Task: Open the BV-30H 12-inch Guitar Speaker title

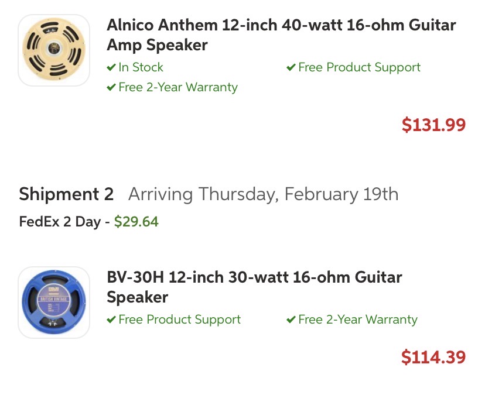Action: click(254, 287)
